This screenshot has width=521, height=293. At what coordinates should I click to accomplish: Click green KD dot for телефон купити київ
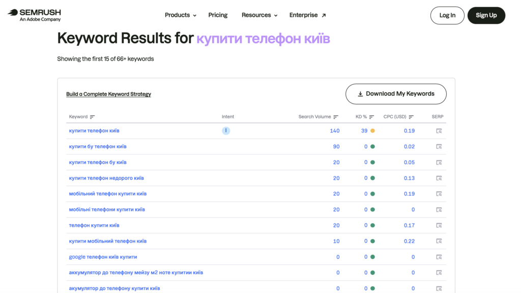point(373,225)
